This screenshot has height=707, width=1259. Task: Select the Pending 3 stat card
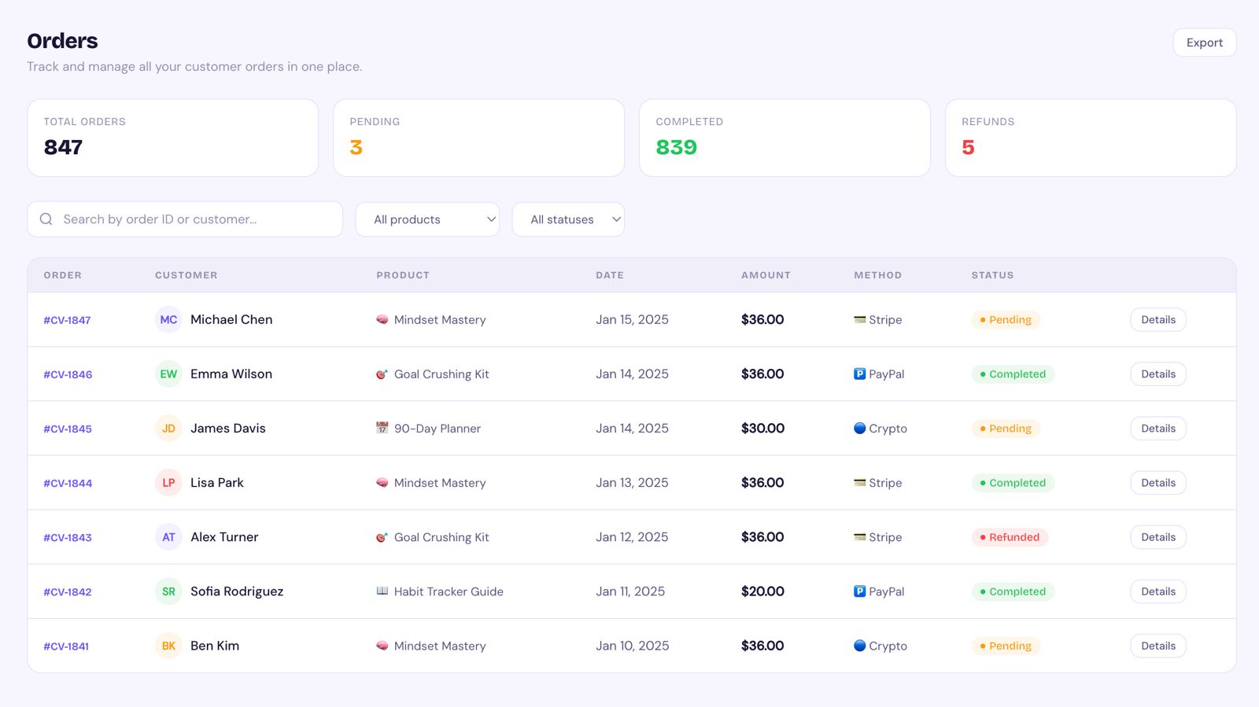(x=478, y=138)
